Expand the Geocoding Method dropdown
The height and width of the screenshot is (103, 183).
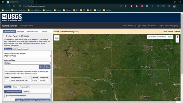pyautogui.click(x=27, y=56)
